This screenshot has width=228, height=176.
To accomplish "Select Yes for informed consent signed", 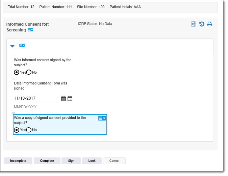I will coord(17,72).
